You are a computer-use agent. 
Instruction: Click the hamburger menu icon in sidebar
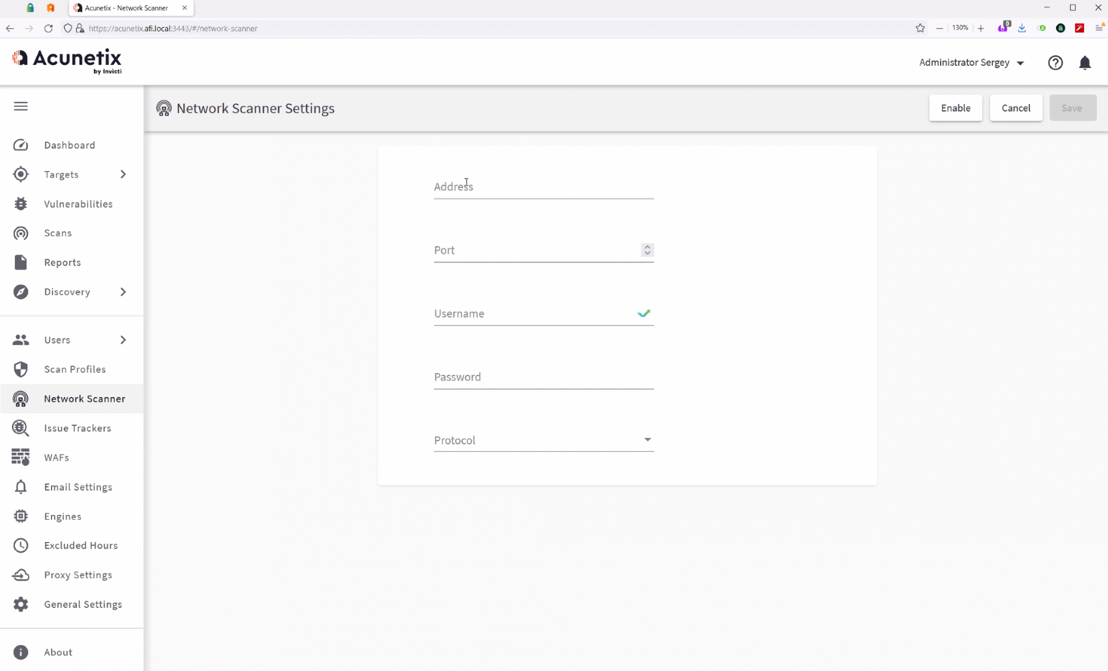tap(20, 106)
